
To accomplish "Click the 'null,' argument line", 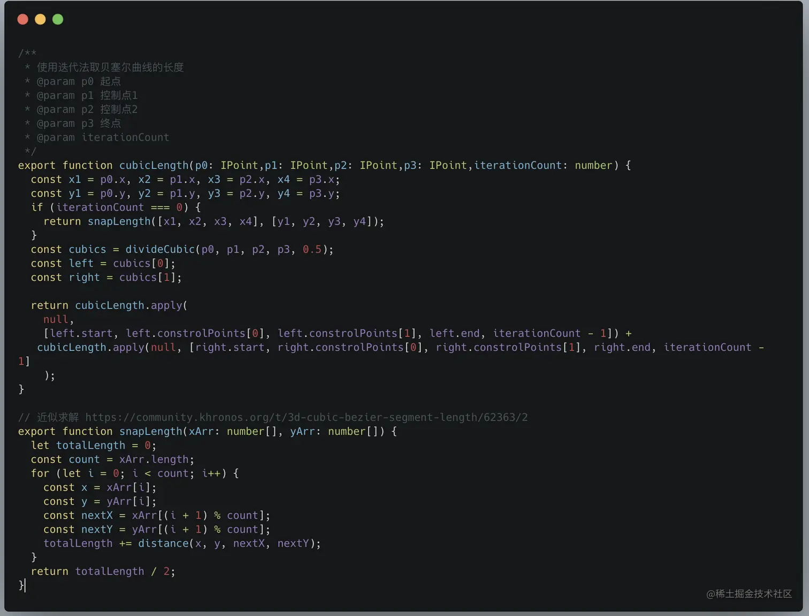I will point(59,319).
